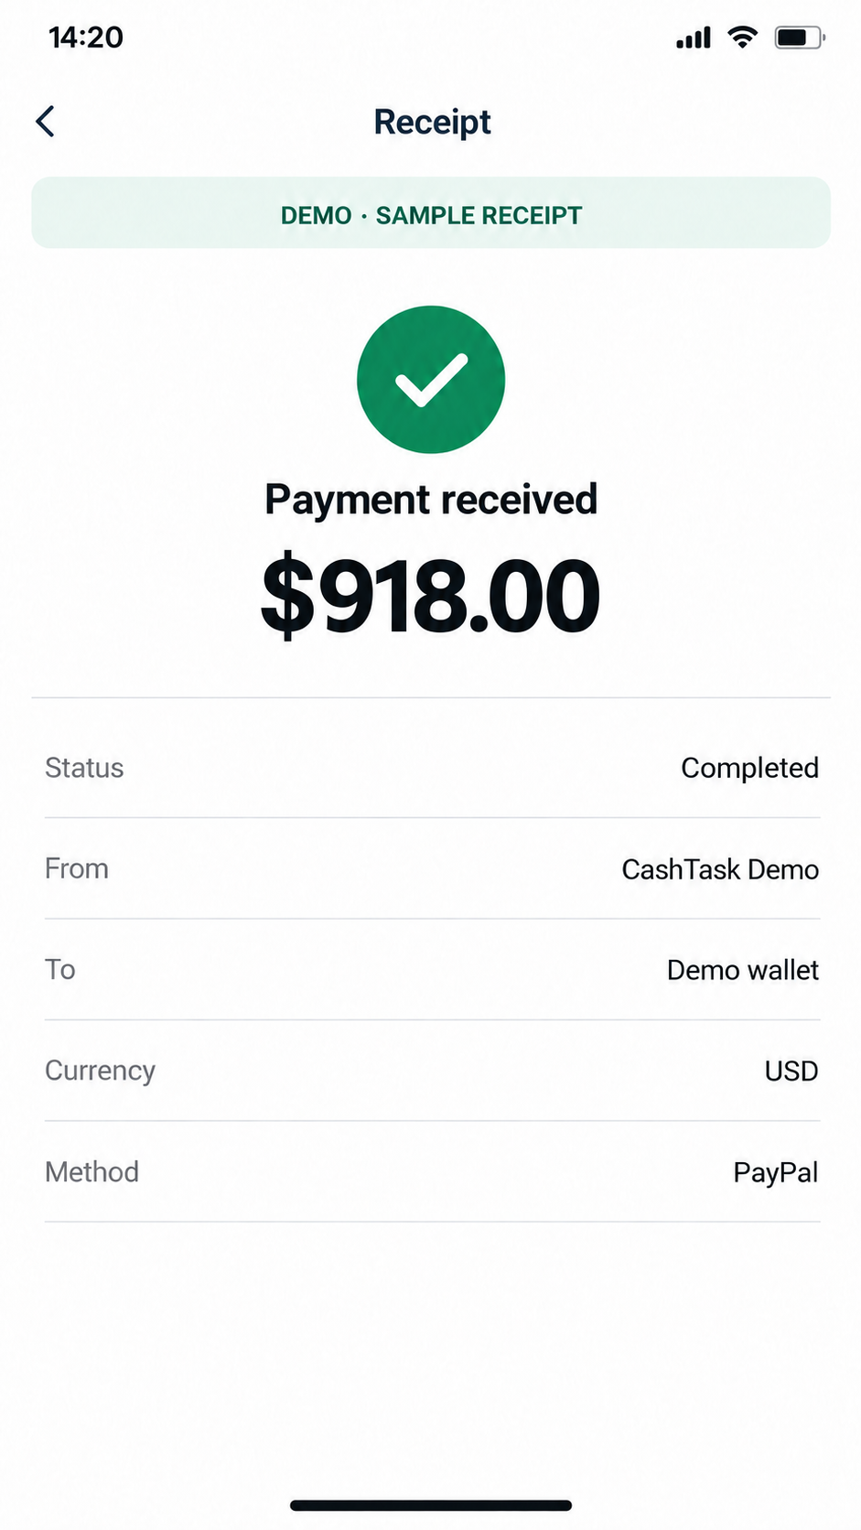Tap the Currency row label
The width and height of the screenshot is (861, 1530).
pyautogui.click(x=101, y=1071)
